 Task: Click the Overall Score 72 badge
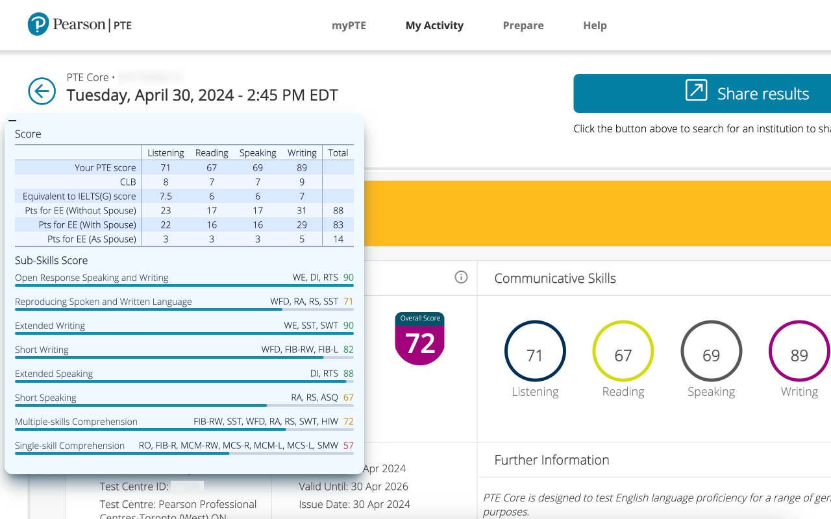[x=419, y=339]
